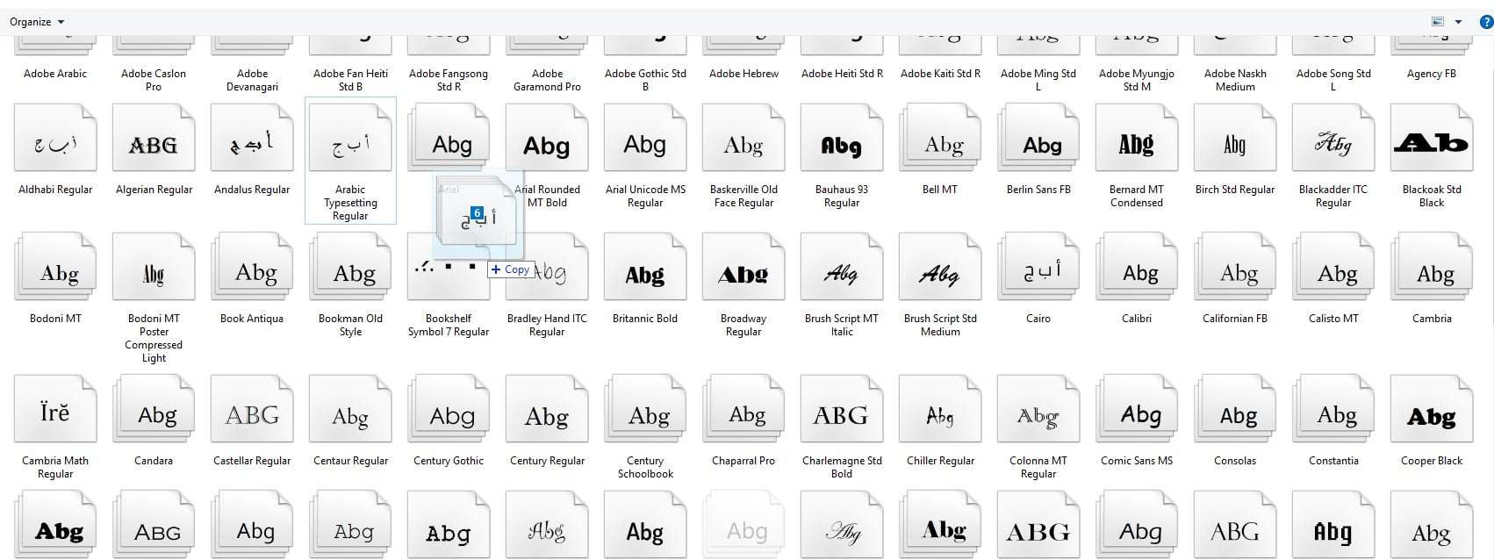Click the Adobe Ming Std L label
Image resolution: width=1494 pixels, height=560 pixels.
pyautogui.click(x=1038, y=80)
